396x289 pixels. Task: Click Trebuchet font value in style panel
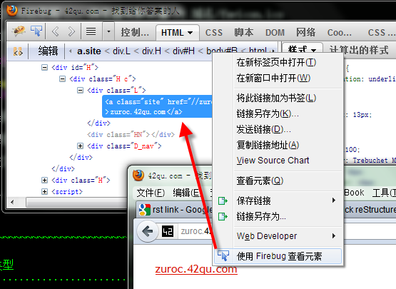coord(375,160)
